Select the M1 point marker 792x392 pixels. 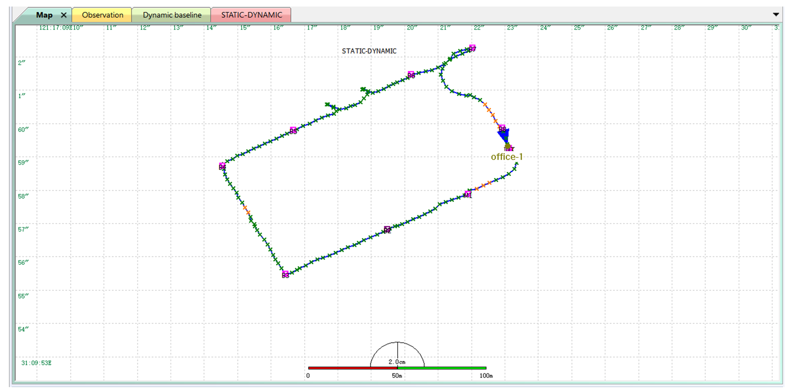468,194
